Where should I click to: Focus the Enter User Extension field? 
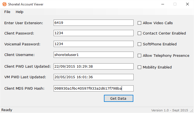click(x=94, y=23)
